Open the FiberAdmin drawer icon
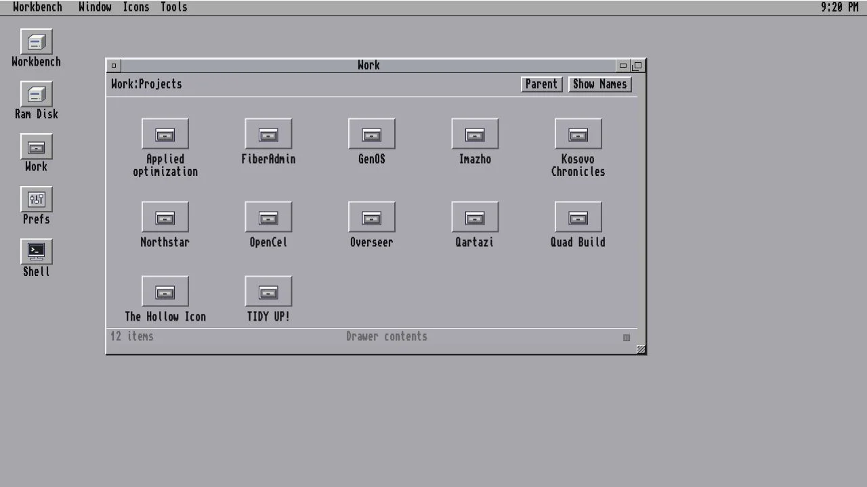The image size is (867, 487). pyautogui.click(x=268, y=134)
